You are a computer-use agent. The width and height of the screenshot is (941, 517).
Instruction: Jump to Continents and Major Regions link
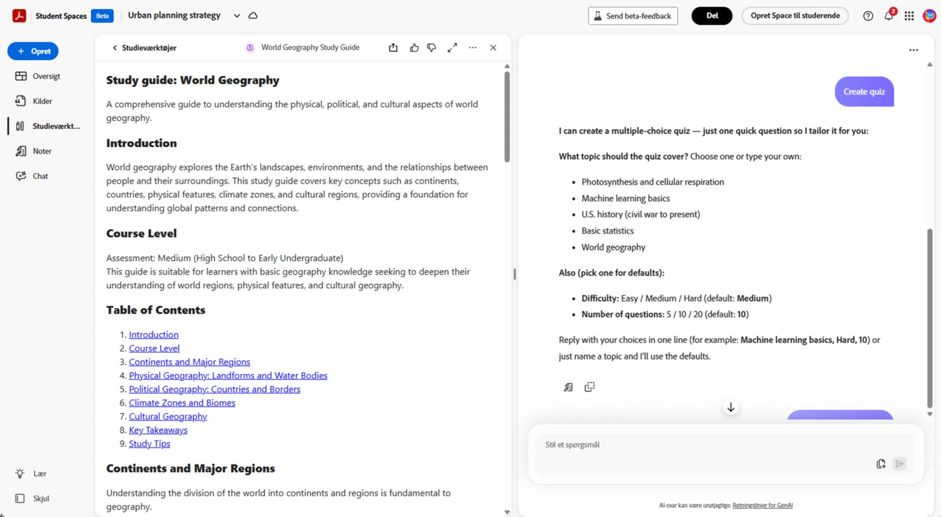[x=189, y=362]
